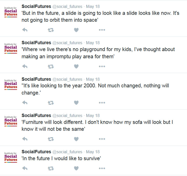Open more options on 'no playground' tweet
Image resolution: width=187 pixels, height=176 pixels.
click(102, 66)
